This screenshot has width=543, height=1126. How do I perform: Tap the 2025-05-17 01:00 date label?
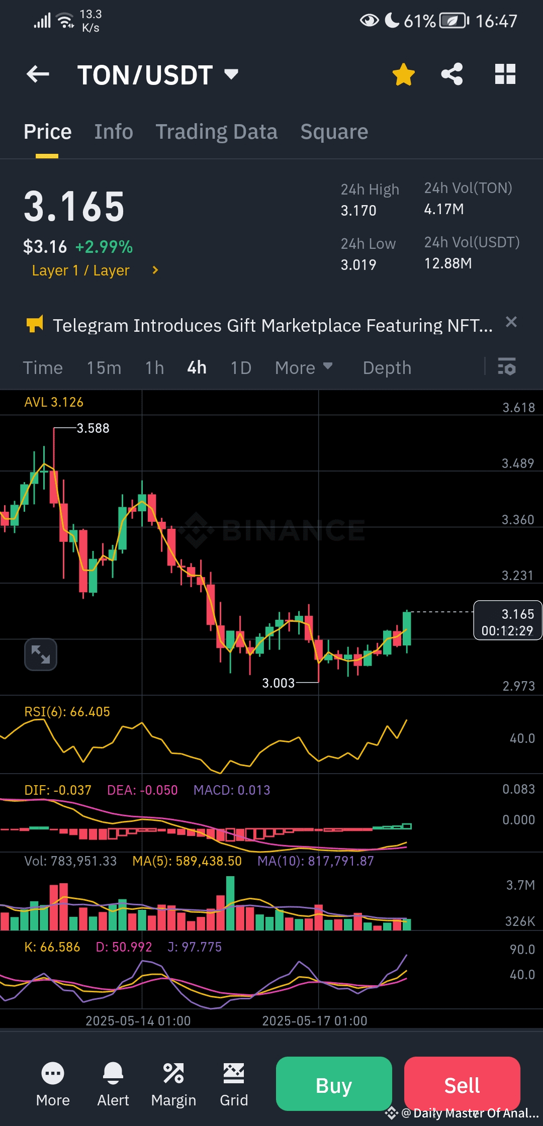pyautogui.click(x=315, y=1021)
